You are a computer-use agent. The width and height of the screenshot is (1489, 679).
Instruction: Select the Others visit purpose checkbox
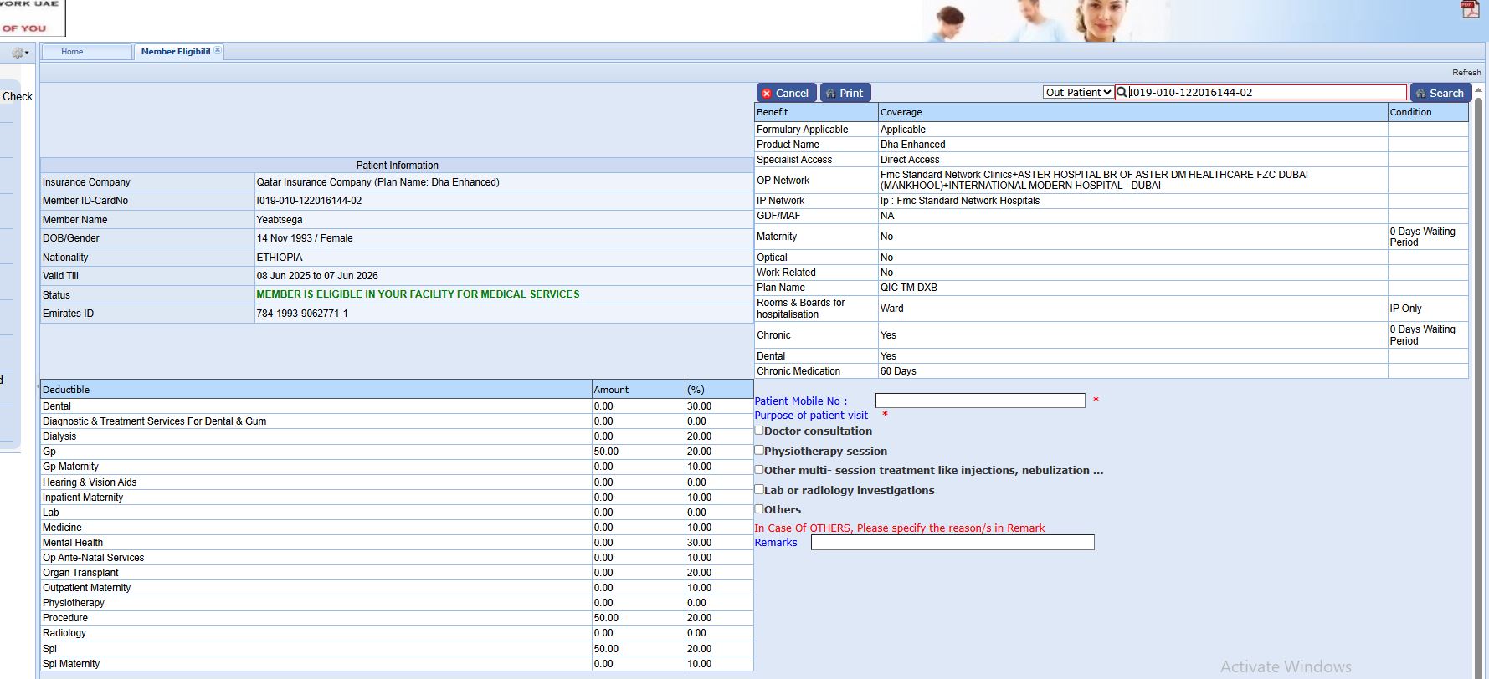759,508
